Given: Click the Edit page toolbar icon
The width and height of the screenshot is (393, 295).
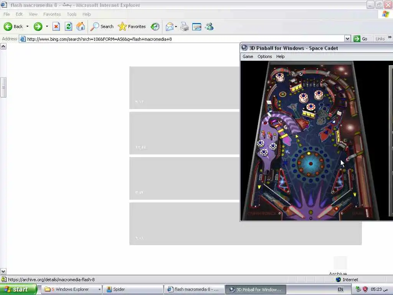Looking at the screenshot, I should click(197, 27).
